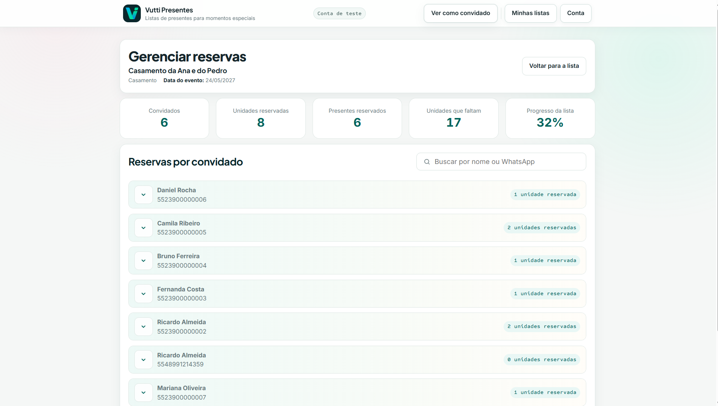
Task: Click the Vutti Presentes title text
Action: coord(169,10)
